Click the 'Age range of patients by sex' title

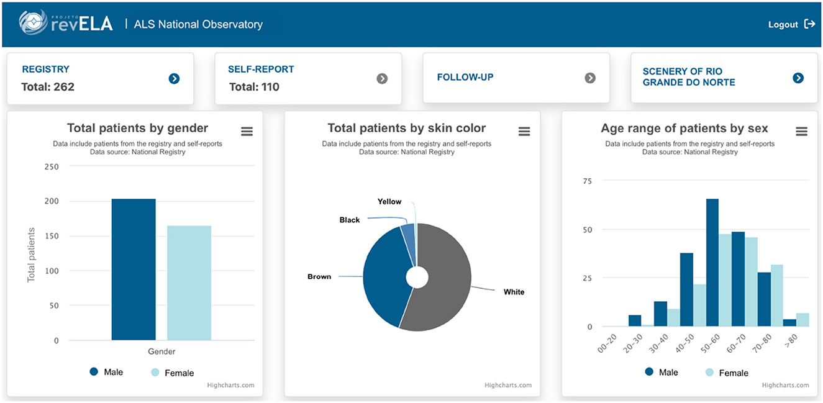(x=684, y=129)
